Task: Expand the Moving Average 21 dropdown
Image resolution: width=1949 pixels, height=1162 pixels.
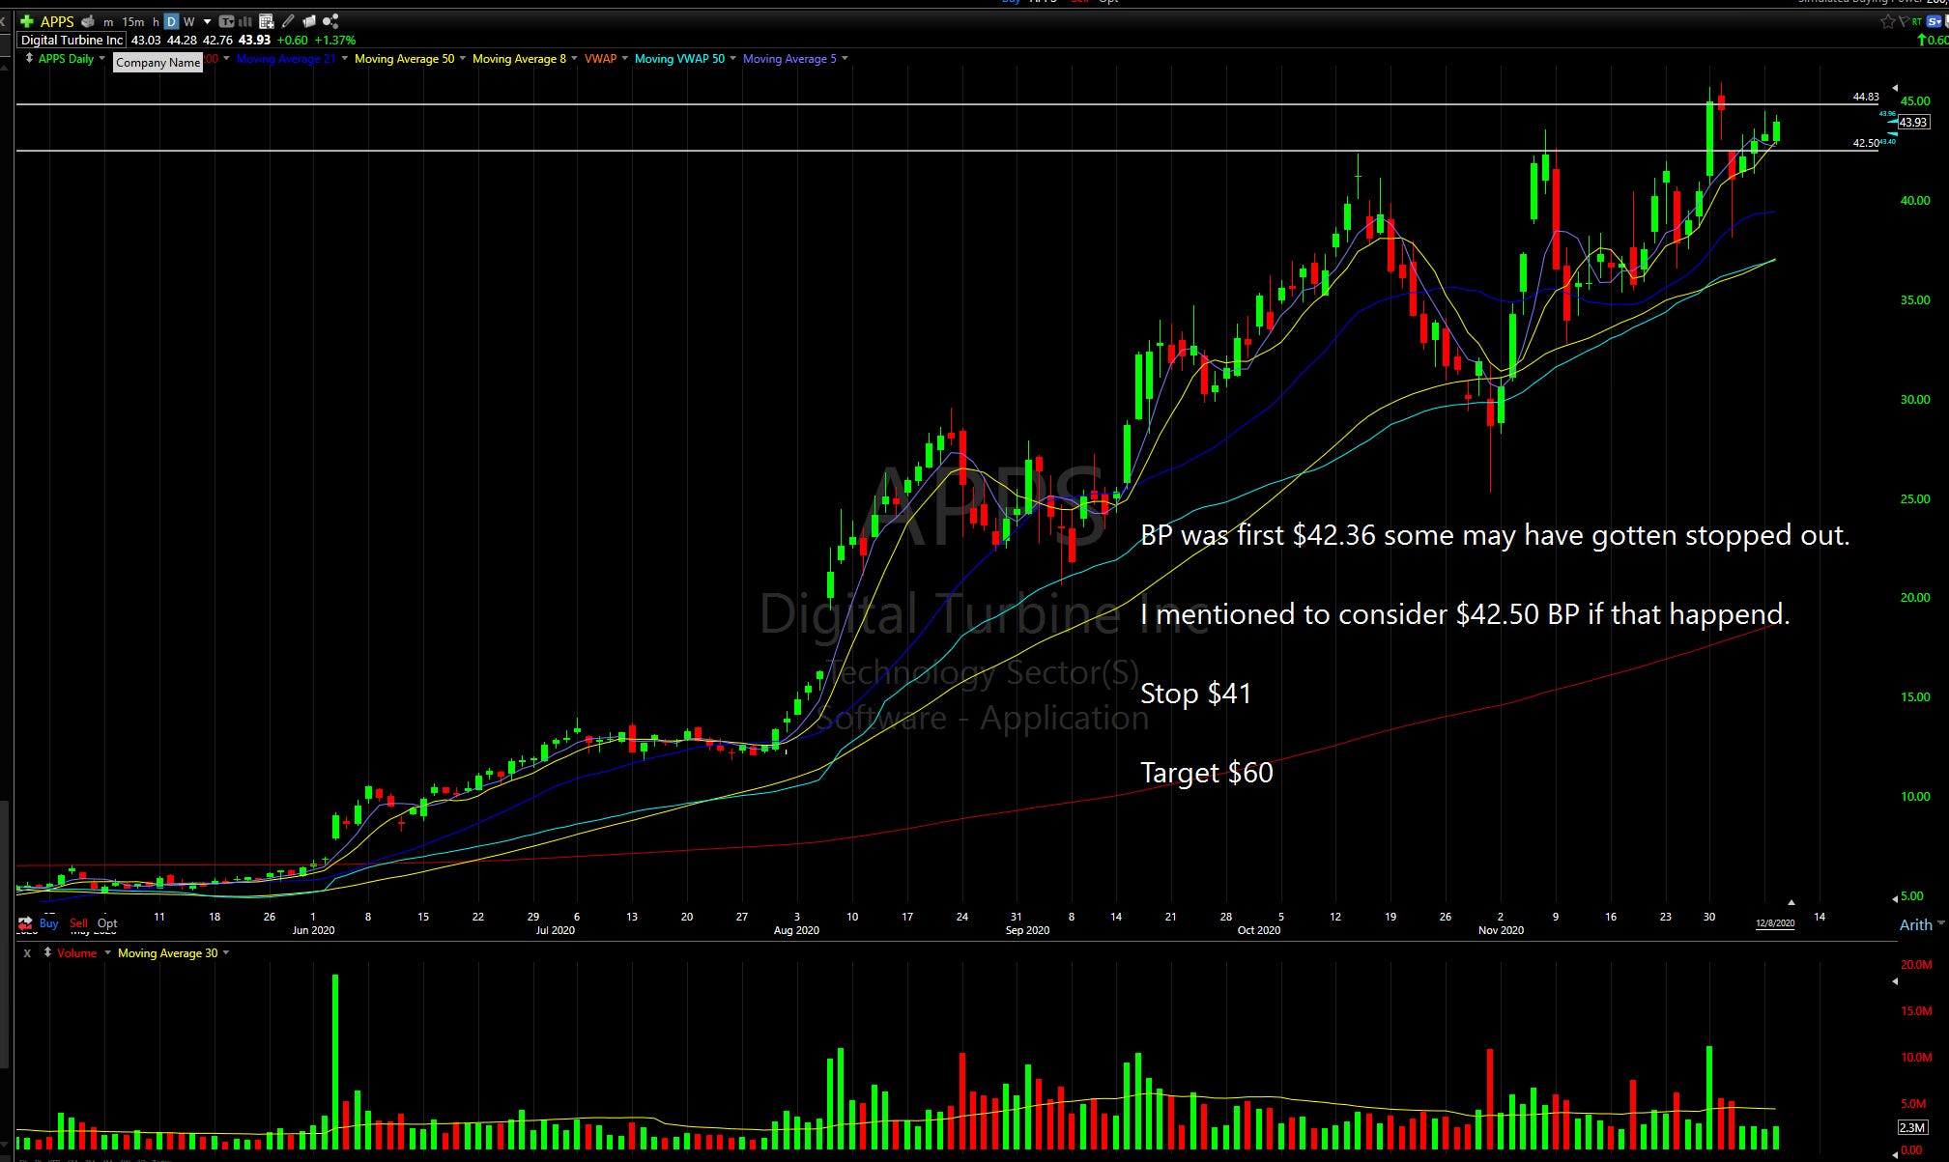Action: [344, 58]
